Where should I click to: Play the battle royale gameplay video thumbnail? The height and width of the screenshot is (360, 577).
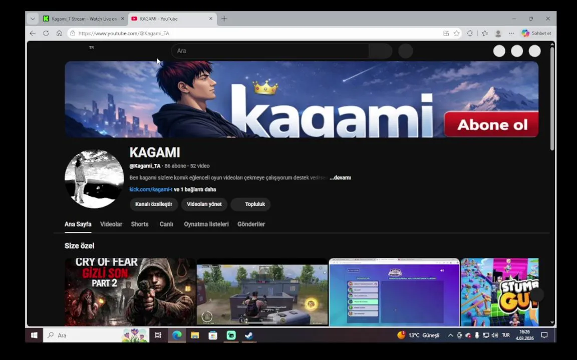point(262,292)
